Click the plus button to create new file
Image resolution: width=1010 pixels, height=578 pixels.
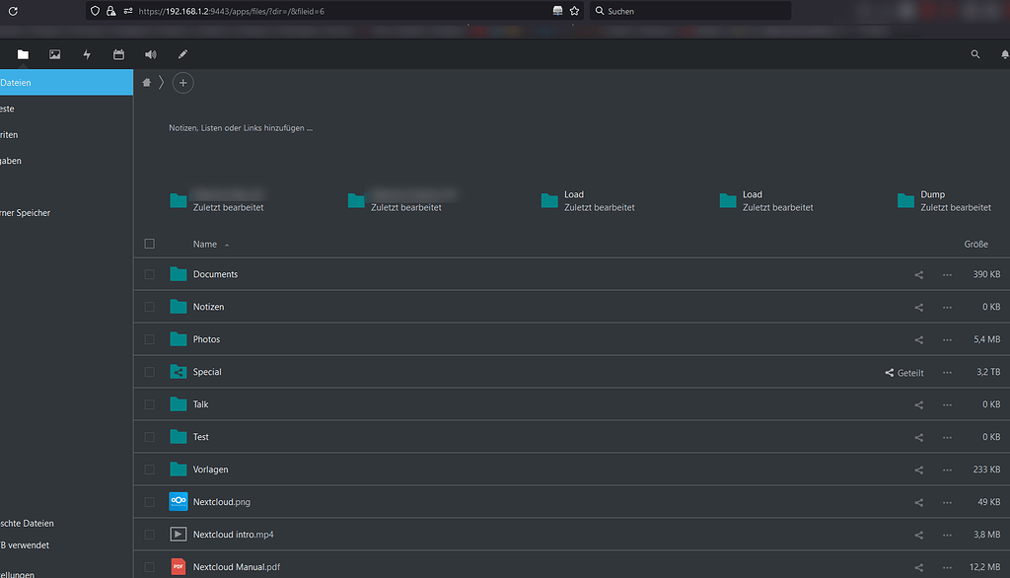(182, 83)
